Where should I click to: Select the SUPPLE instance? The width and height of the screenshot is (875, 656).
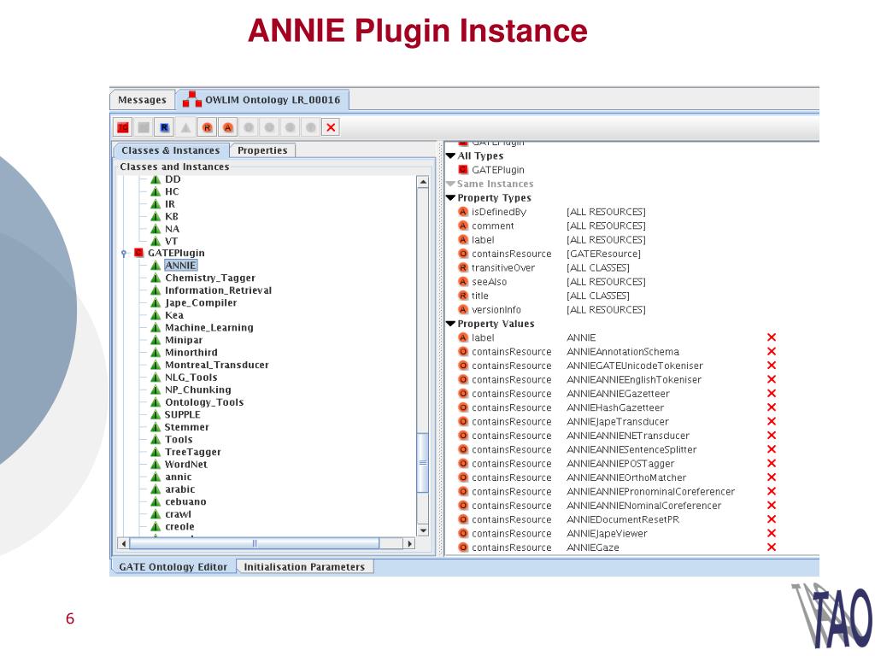click(x=182, y=414)
